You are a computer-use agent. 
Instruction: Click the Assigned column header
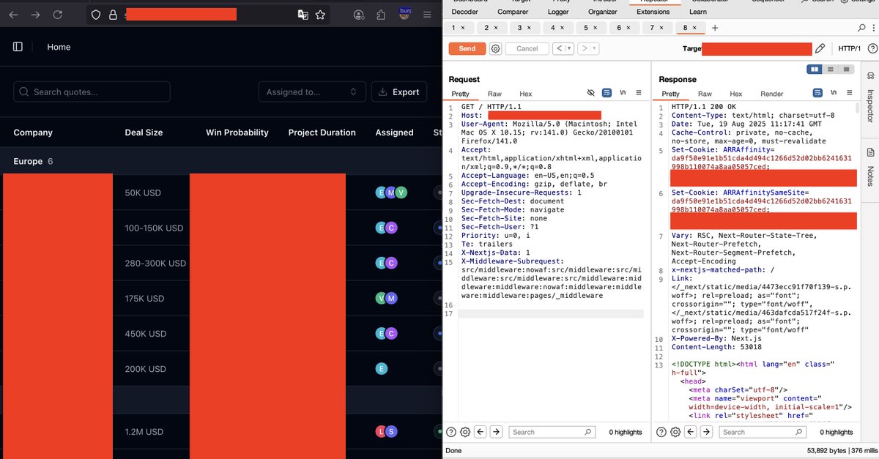[394, 133]
